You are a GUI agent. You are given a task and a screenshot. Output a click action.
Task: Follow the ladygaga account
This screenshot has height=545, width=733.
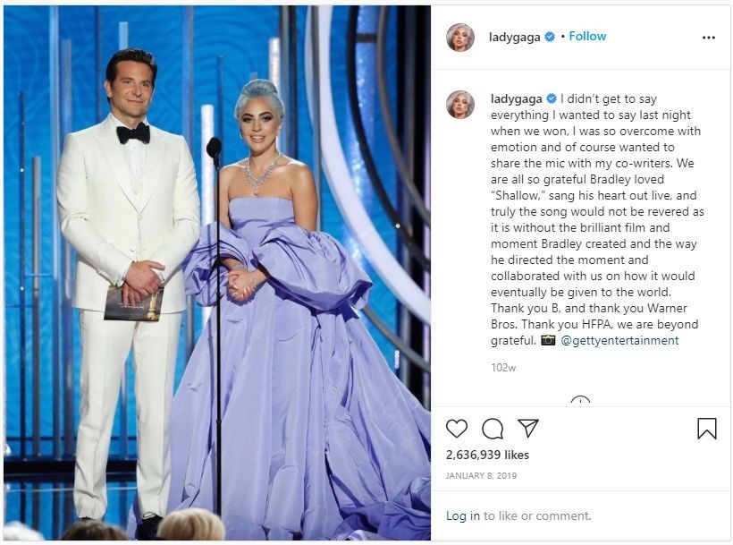point(587,37)
